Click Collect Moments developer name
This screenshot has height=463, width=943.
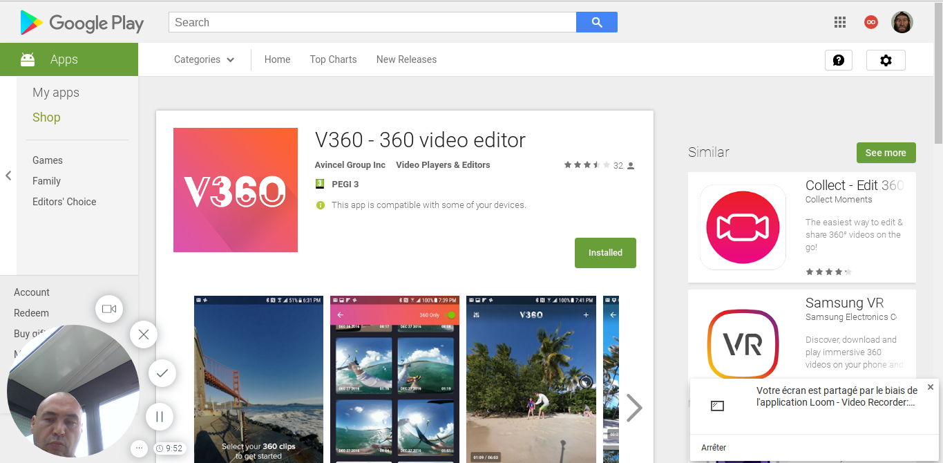pos(839,200)
